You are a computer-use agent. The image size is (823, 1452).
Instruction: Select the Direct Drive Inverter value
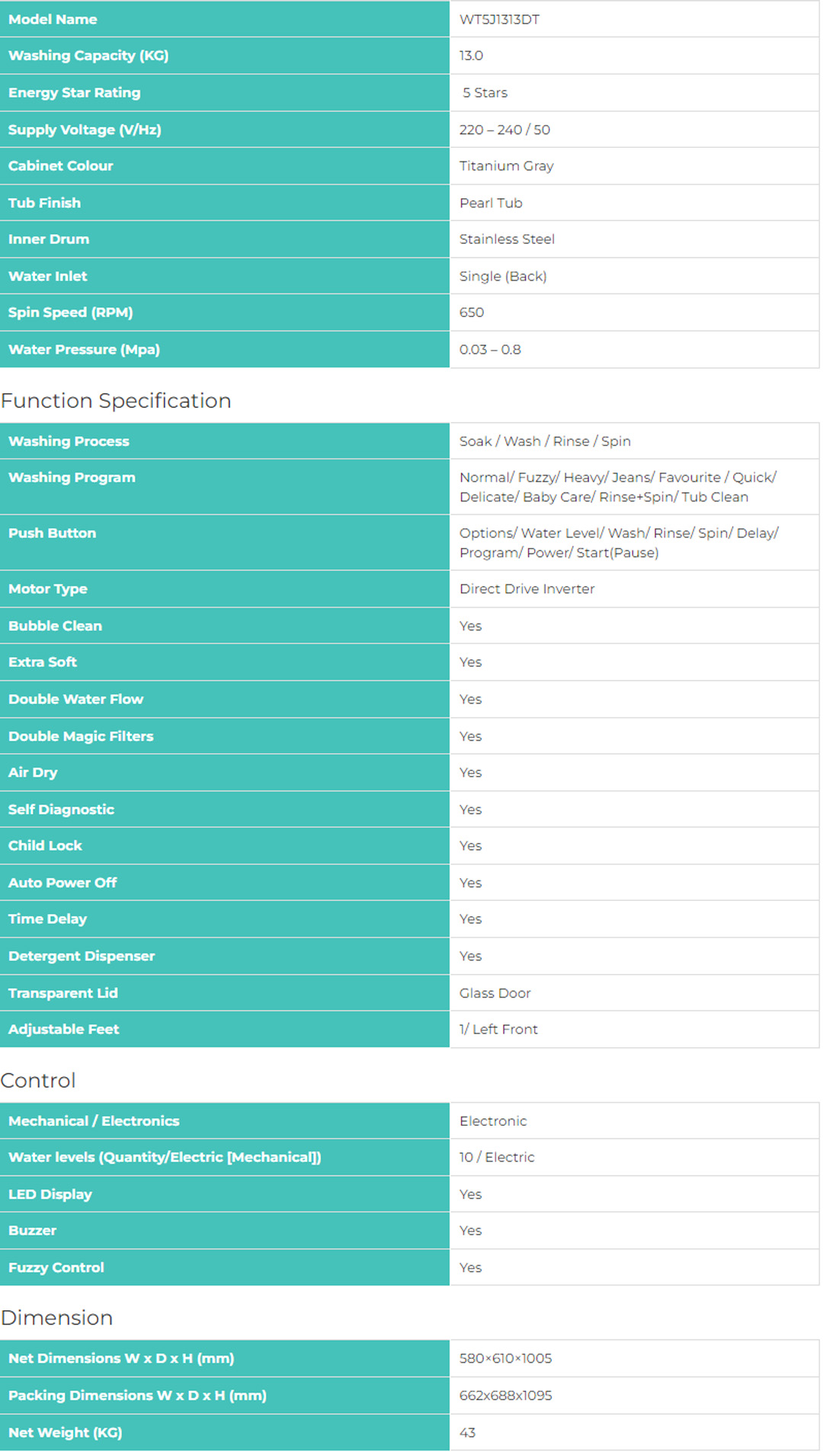[x=527, y=589]
